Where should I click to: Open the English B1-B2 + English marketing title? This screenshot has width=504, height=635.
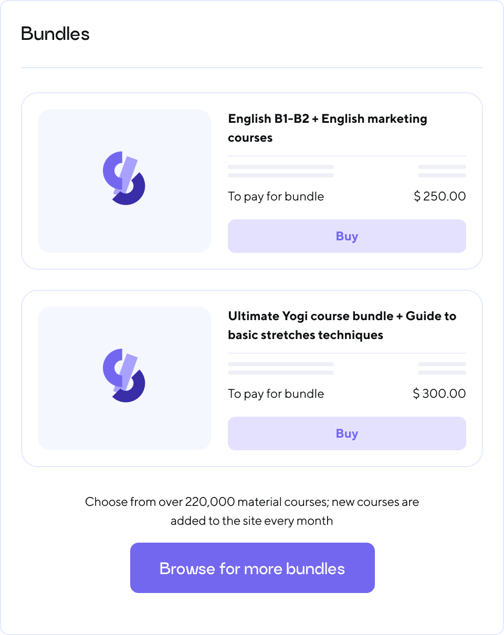(327, 128)
